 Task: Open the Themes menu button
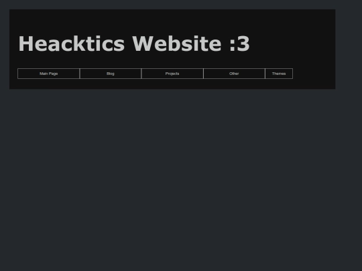[x=279, y=74]
